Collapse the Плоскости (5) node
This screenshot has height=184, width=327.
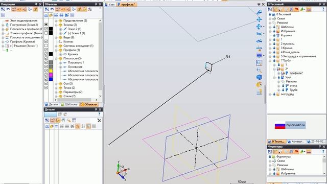point(56,58)
